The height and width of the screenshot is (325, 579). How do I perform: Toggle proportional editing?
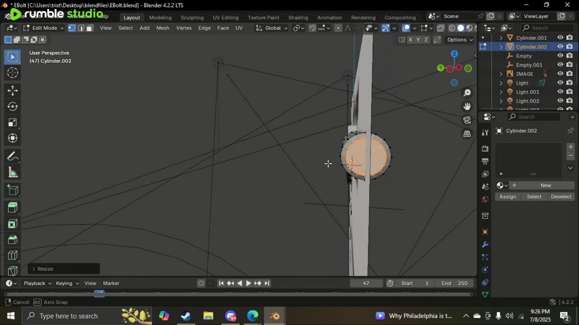[338, 28]
